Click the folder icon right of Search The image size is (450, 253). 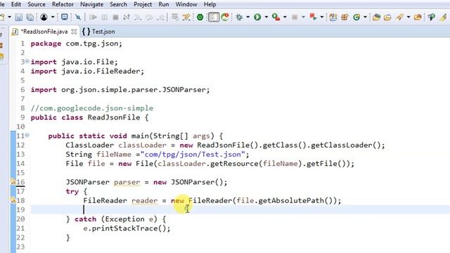click(418, 17)
